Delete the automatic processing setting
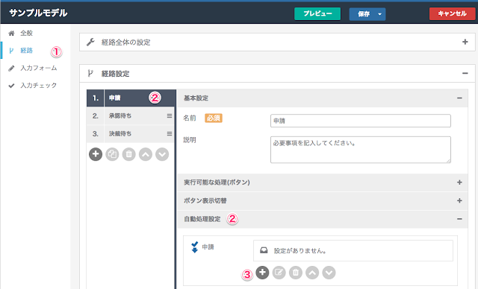The height and width of the screenshot is (289, 478). tap(296, 273)
